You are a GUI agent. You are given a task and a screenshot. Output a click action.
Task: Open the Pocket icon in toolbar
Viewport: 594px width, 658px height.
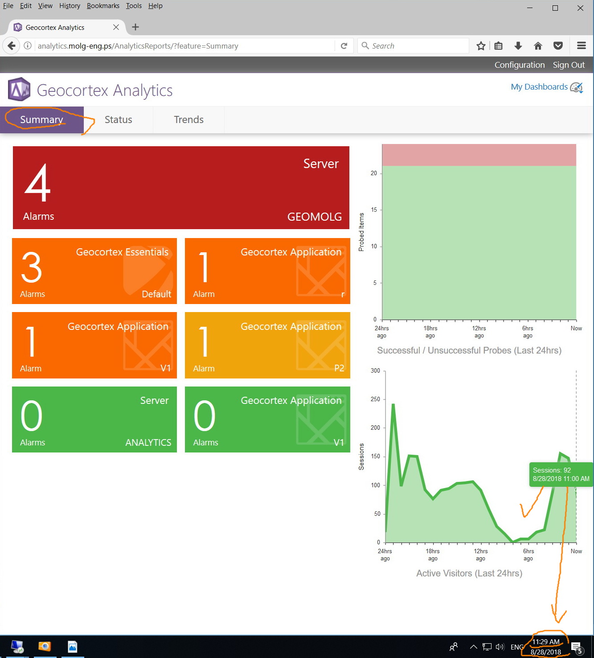pyautogui.click(x=558, y=46)
